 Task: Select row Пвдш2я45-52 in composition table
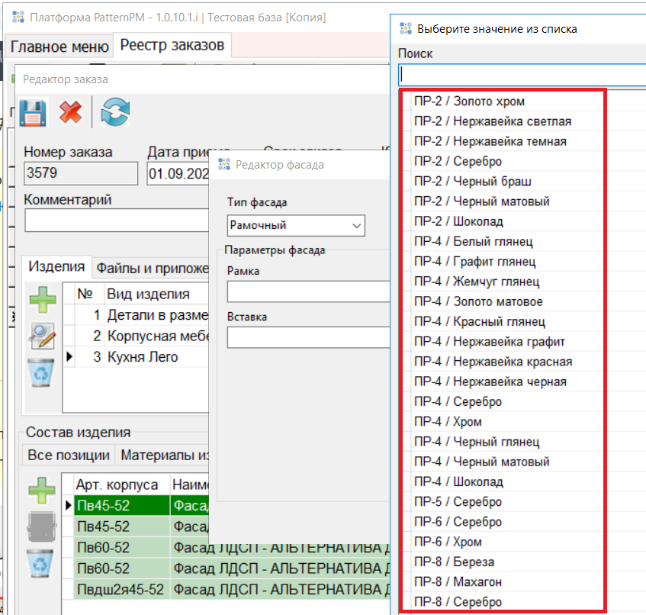pos(120,589)
